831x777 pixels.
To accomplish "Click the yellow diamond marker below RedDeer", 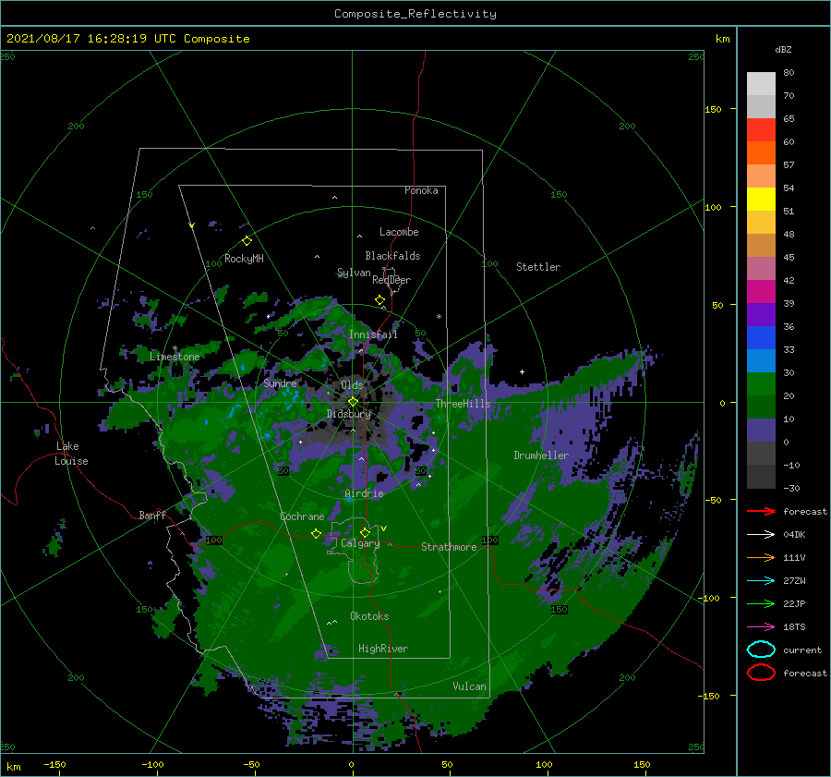I will (380, 300).
